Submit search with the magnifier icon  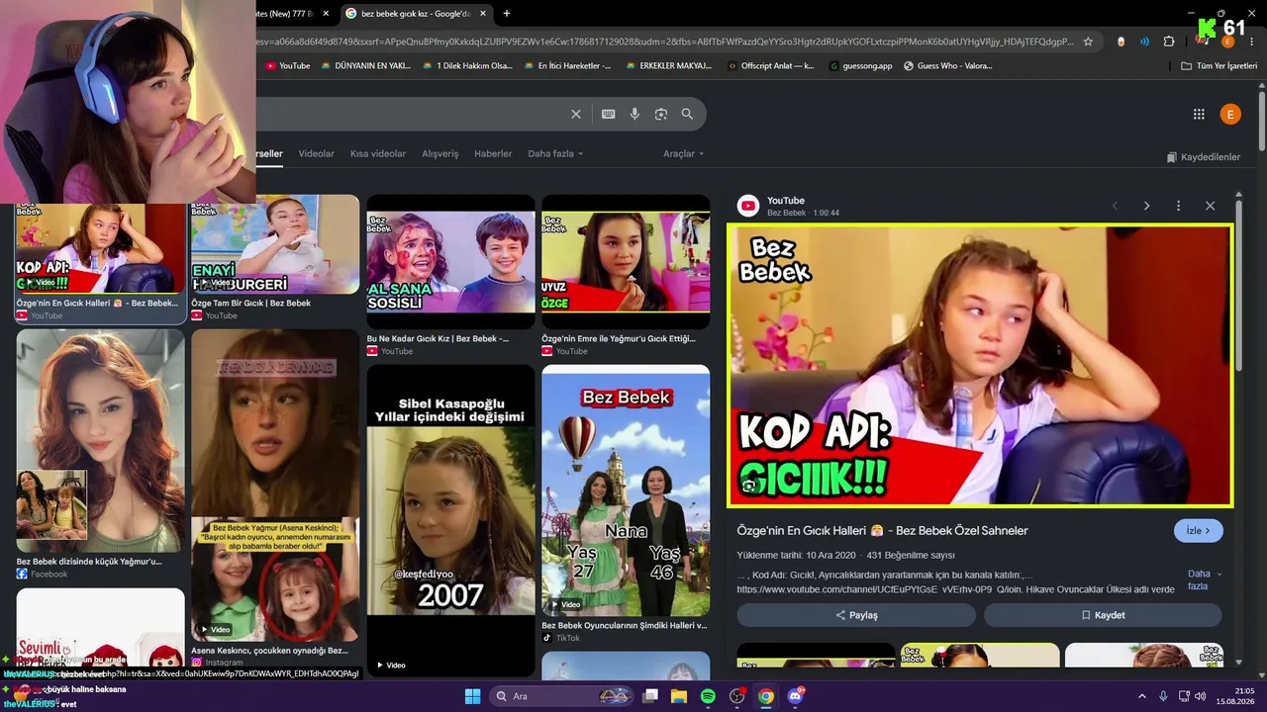coord(687,114)
